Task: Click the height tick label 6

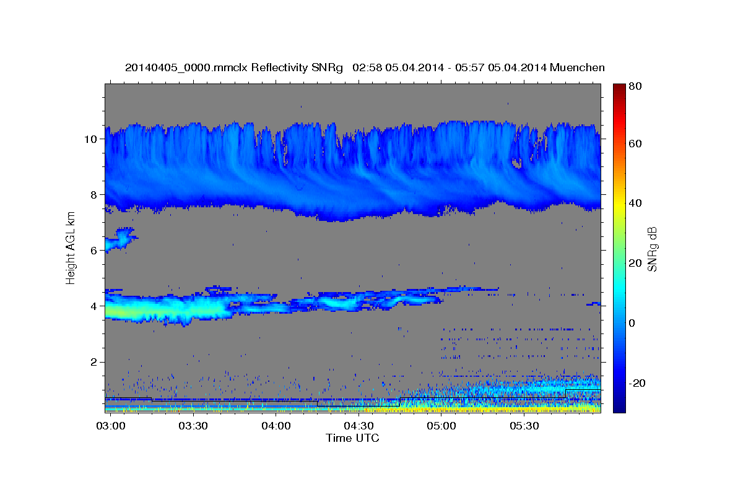Action: [93, 251]
